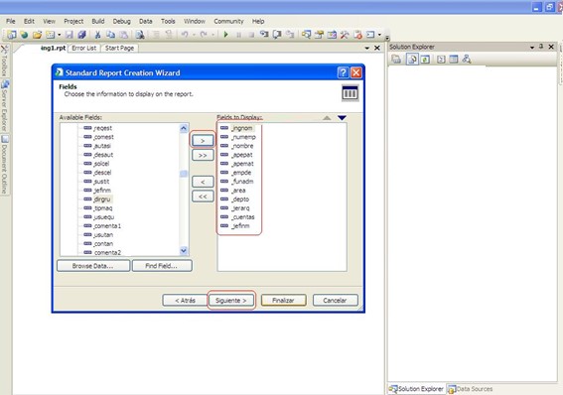Viewport: 563px width, 395px height.
Task: Click the Add New Item toolbar icon
Action: (51, 35)
